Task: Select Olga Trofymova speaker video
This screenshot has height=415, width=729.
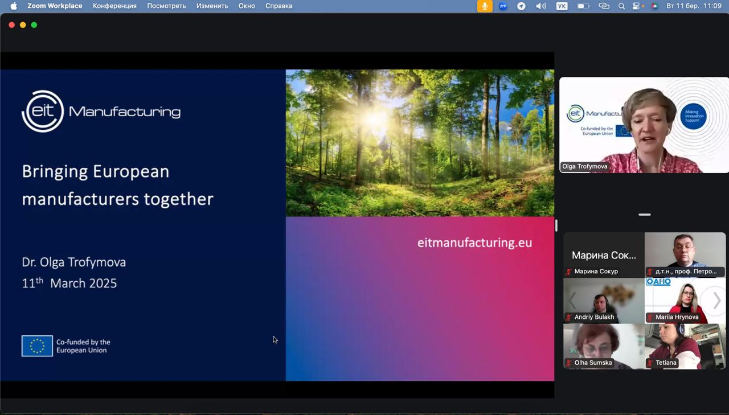Action: click(644, 125)
